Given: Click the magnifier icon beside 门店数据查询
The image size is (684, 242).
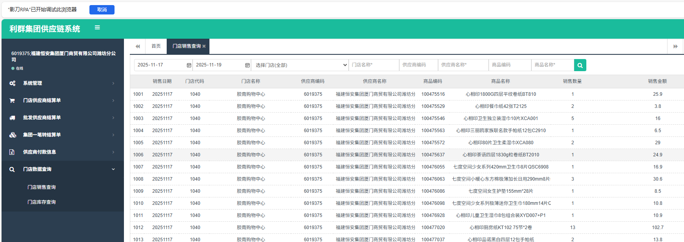Looking at the screenshot, I should pos(12,169).
